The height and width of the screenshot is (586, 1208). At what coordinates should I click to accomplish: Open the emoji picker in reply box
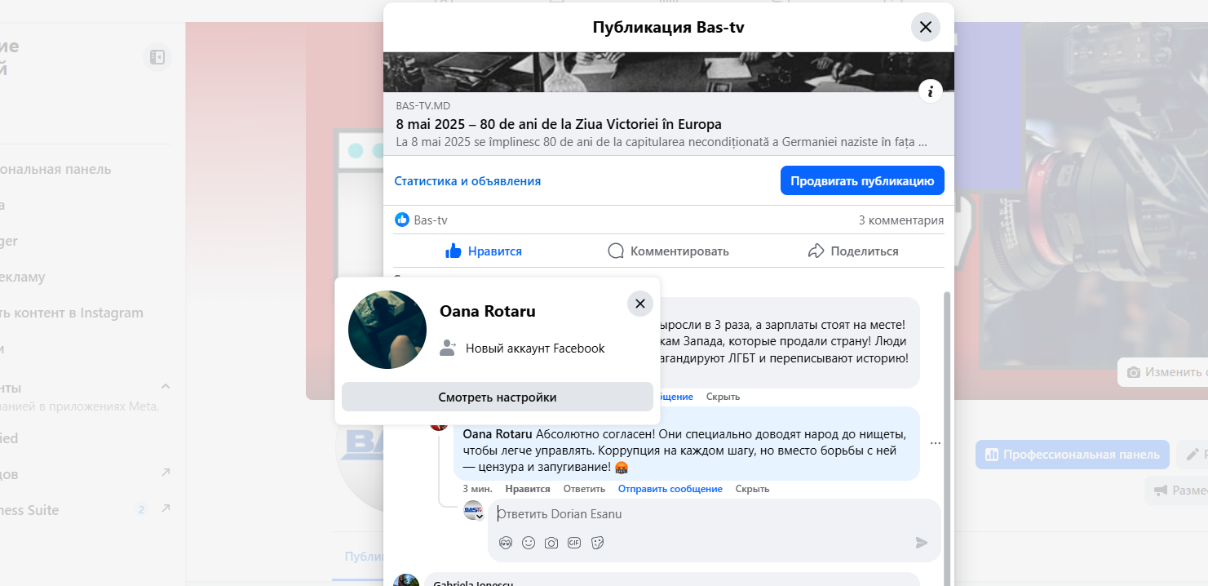[529, 543]
